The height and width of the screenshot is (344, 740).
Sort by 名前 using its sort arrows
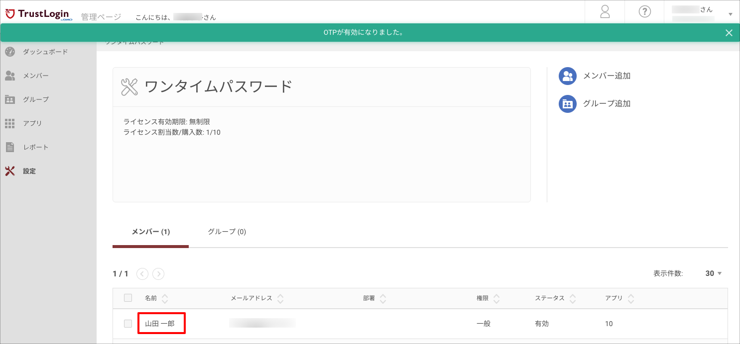pos(165,298)
